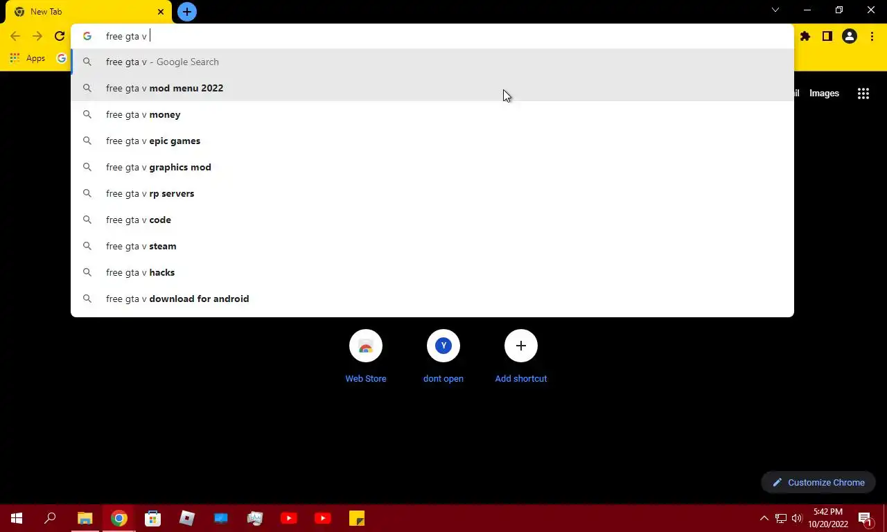Go back with the back arrow
This screenshot has width=887, height=532.
click(x=15, y=36)
